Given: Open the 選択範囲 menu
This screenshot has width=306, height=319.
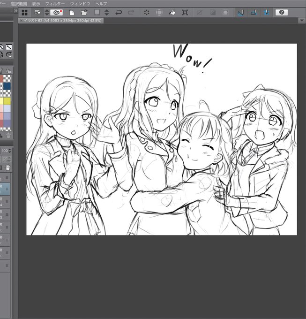Looking at the screenshot, I should point(19,4).
